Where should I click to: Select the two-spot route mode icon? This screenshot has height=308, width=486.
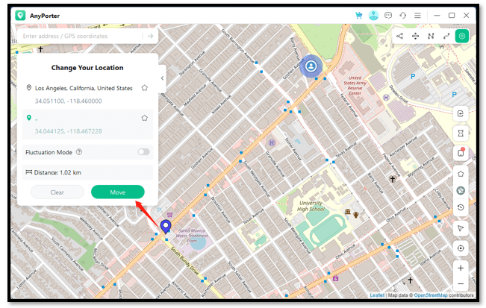point(446,36)
